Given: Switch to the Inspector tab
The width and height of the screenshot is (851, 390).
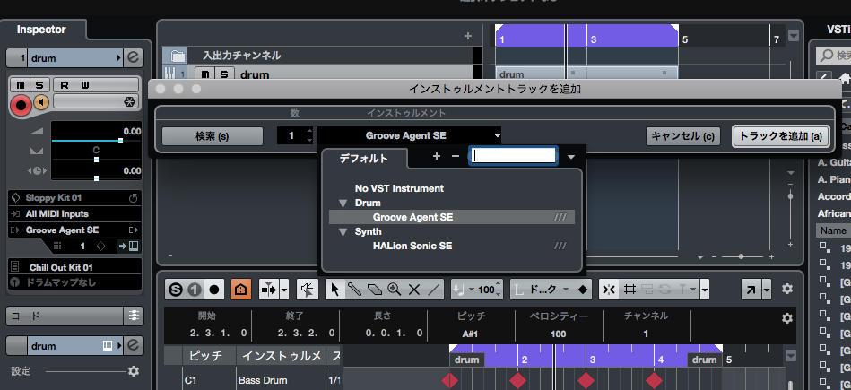Looking at the screenshot, I should tap(41, 30).
